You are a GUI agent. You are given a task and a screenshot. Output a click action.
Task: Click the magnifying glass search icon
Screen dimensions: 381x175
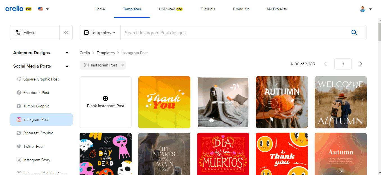(x=354, y=33)
